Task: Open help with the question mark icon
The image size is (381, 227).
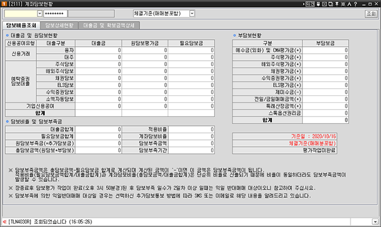Action: (x=355, y=4)
